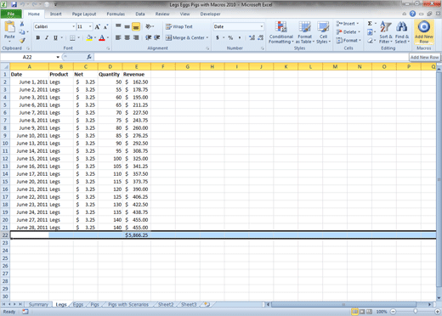
Task: Switch to the Insert ribbon tab
Action: [56, 14]
